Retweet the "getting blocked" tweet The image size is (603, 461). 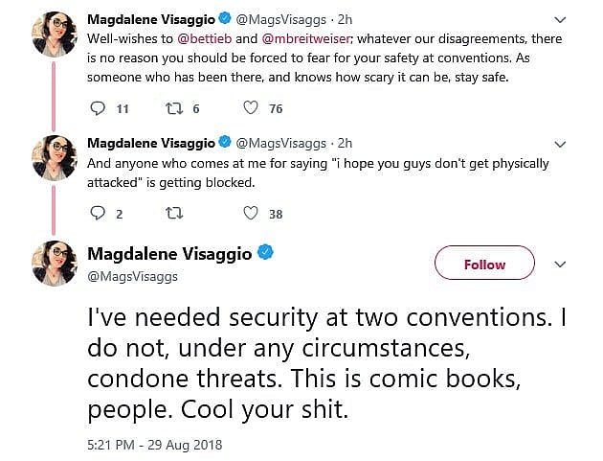174,214
